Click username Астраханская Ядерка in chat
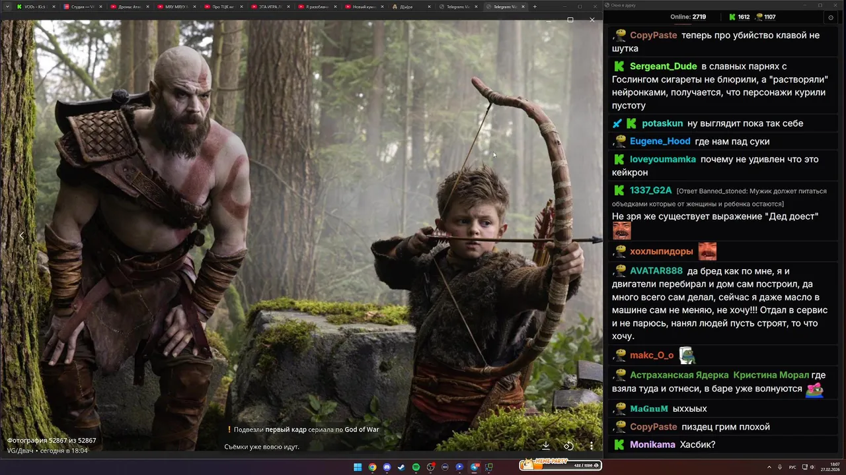The height and width of the screenshot is (475, 846). (679, 375)
